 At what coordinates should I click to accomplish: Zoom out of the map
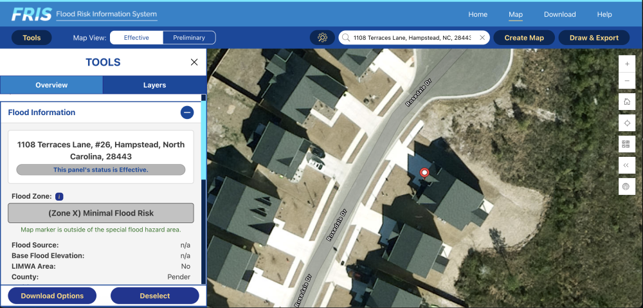click(627, 81)
